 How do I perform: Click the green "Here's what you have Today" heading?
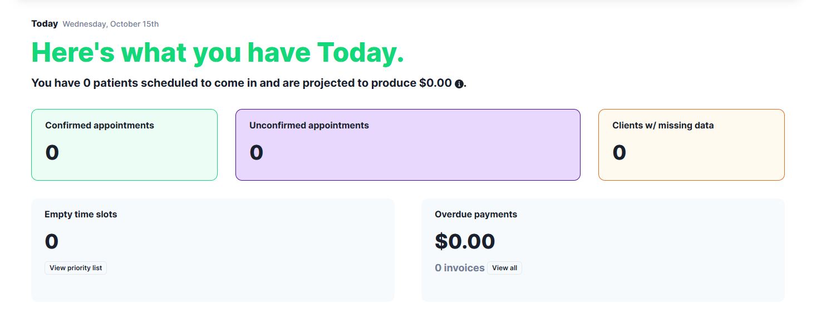[218, 53]
